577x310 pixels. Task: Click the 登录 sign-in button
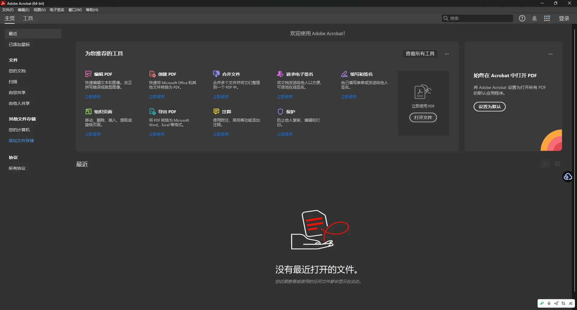click(x=564, y=18)
